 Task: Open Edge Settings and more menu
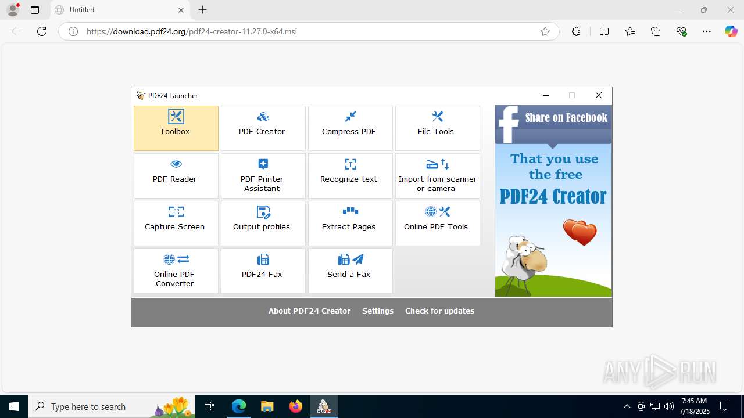coord(707,31)
